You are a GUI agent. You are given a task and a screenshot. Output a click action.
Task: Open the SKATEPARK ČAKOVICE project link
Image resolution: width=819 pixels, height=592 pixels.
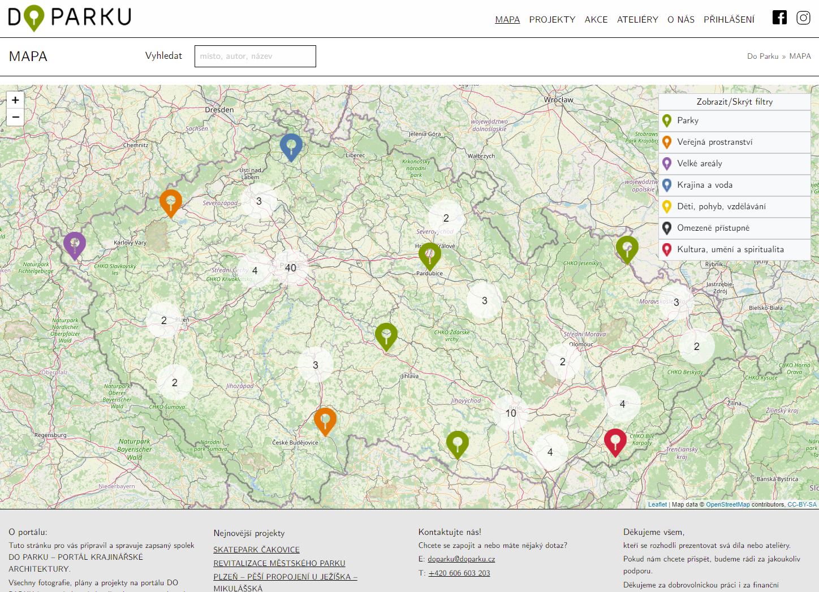(256, 550)
